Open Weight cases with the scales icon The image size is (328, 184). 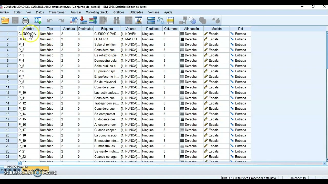click(x=161, y=20)
